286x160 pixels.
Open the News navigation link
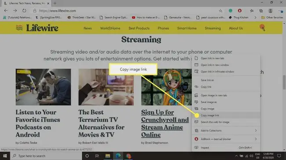point(88,28)
